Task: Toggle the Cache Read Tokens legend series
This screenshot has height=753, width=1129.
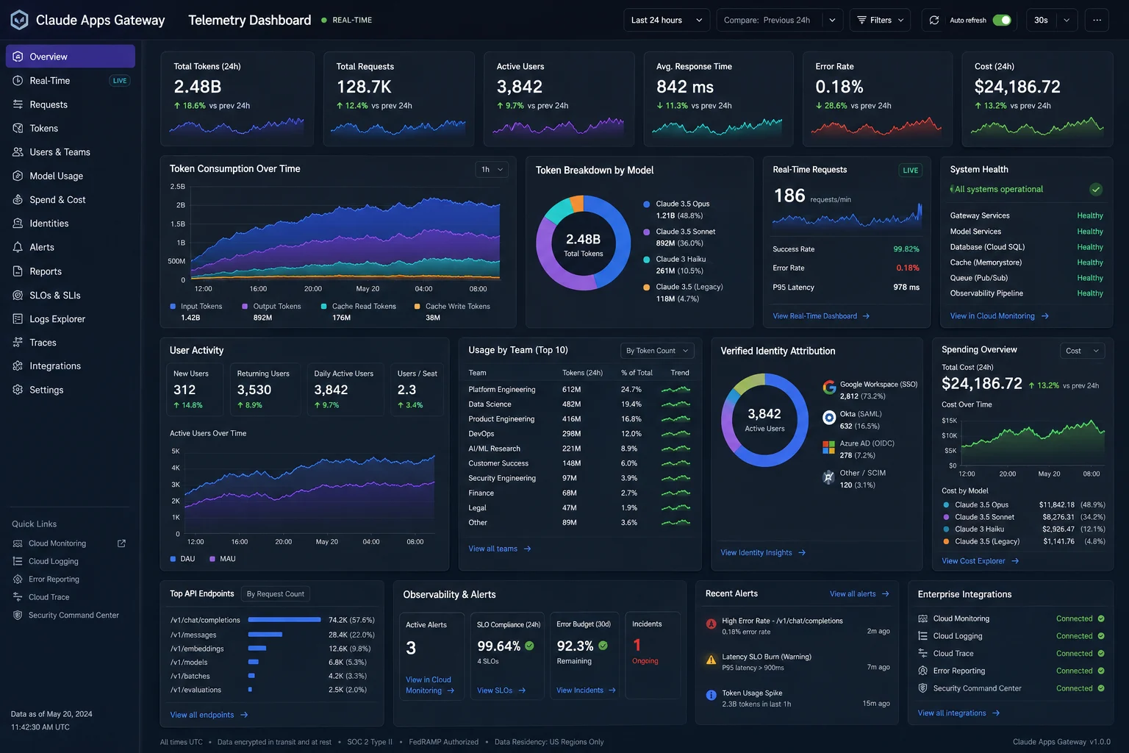Action: (x=359, y=307)
